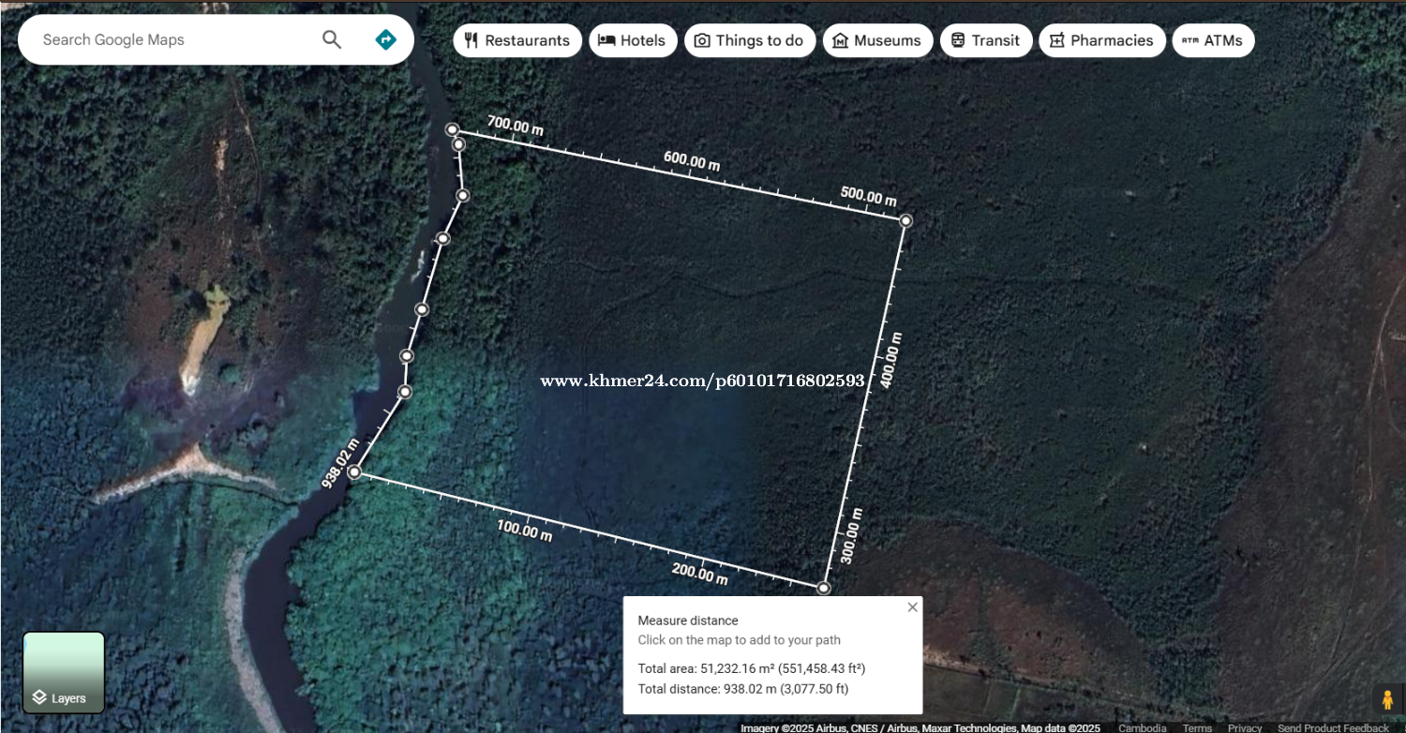Click the measurement start point at 938.02 m

tap(354, 472)
